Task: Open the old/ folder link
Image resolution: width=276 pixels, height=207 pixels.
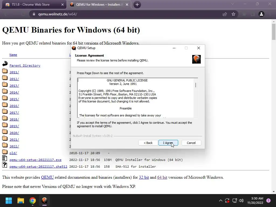Action: click(x=13, y=153)
